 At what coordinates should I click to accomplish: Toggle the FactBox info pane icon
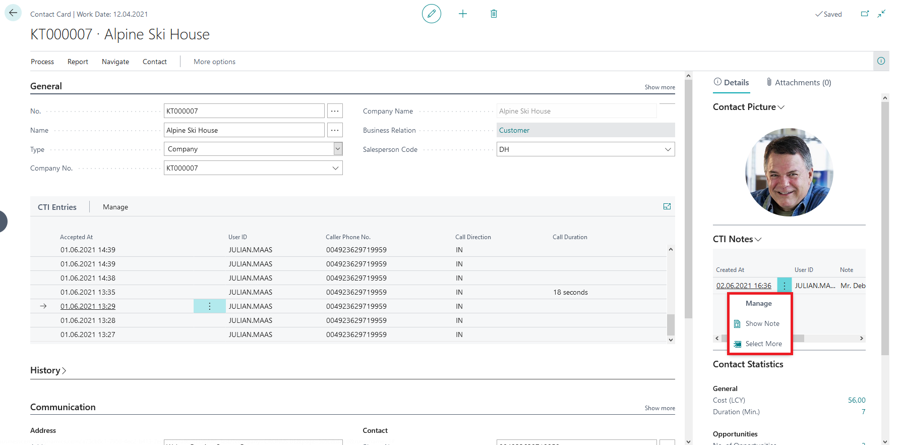tap(881, 61)
